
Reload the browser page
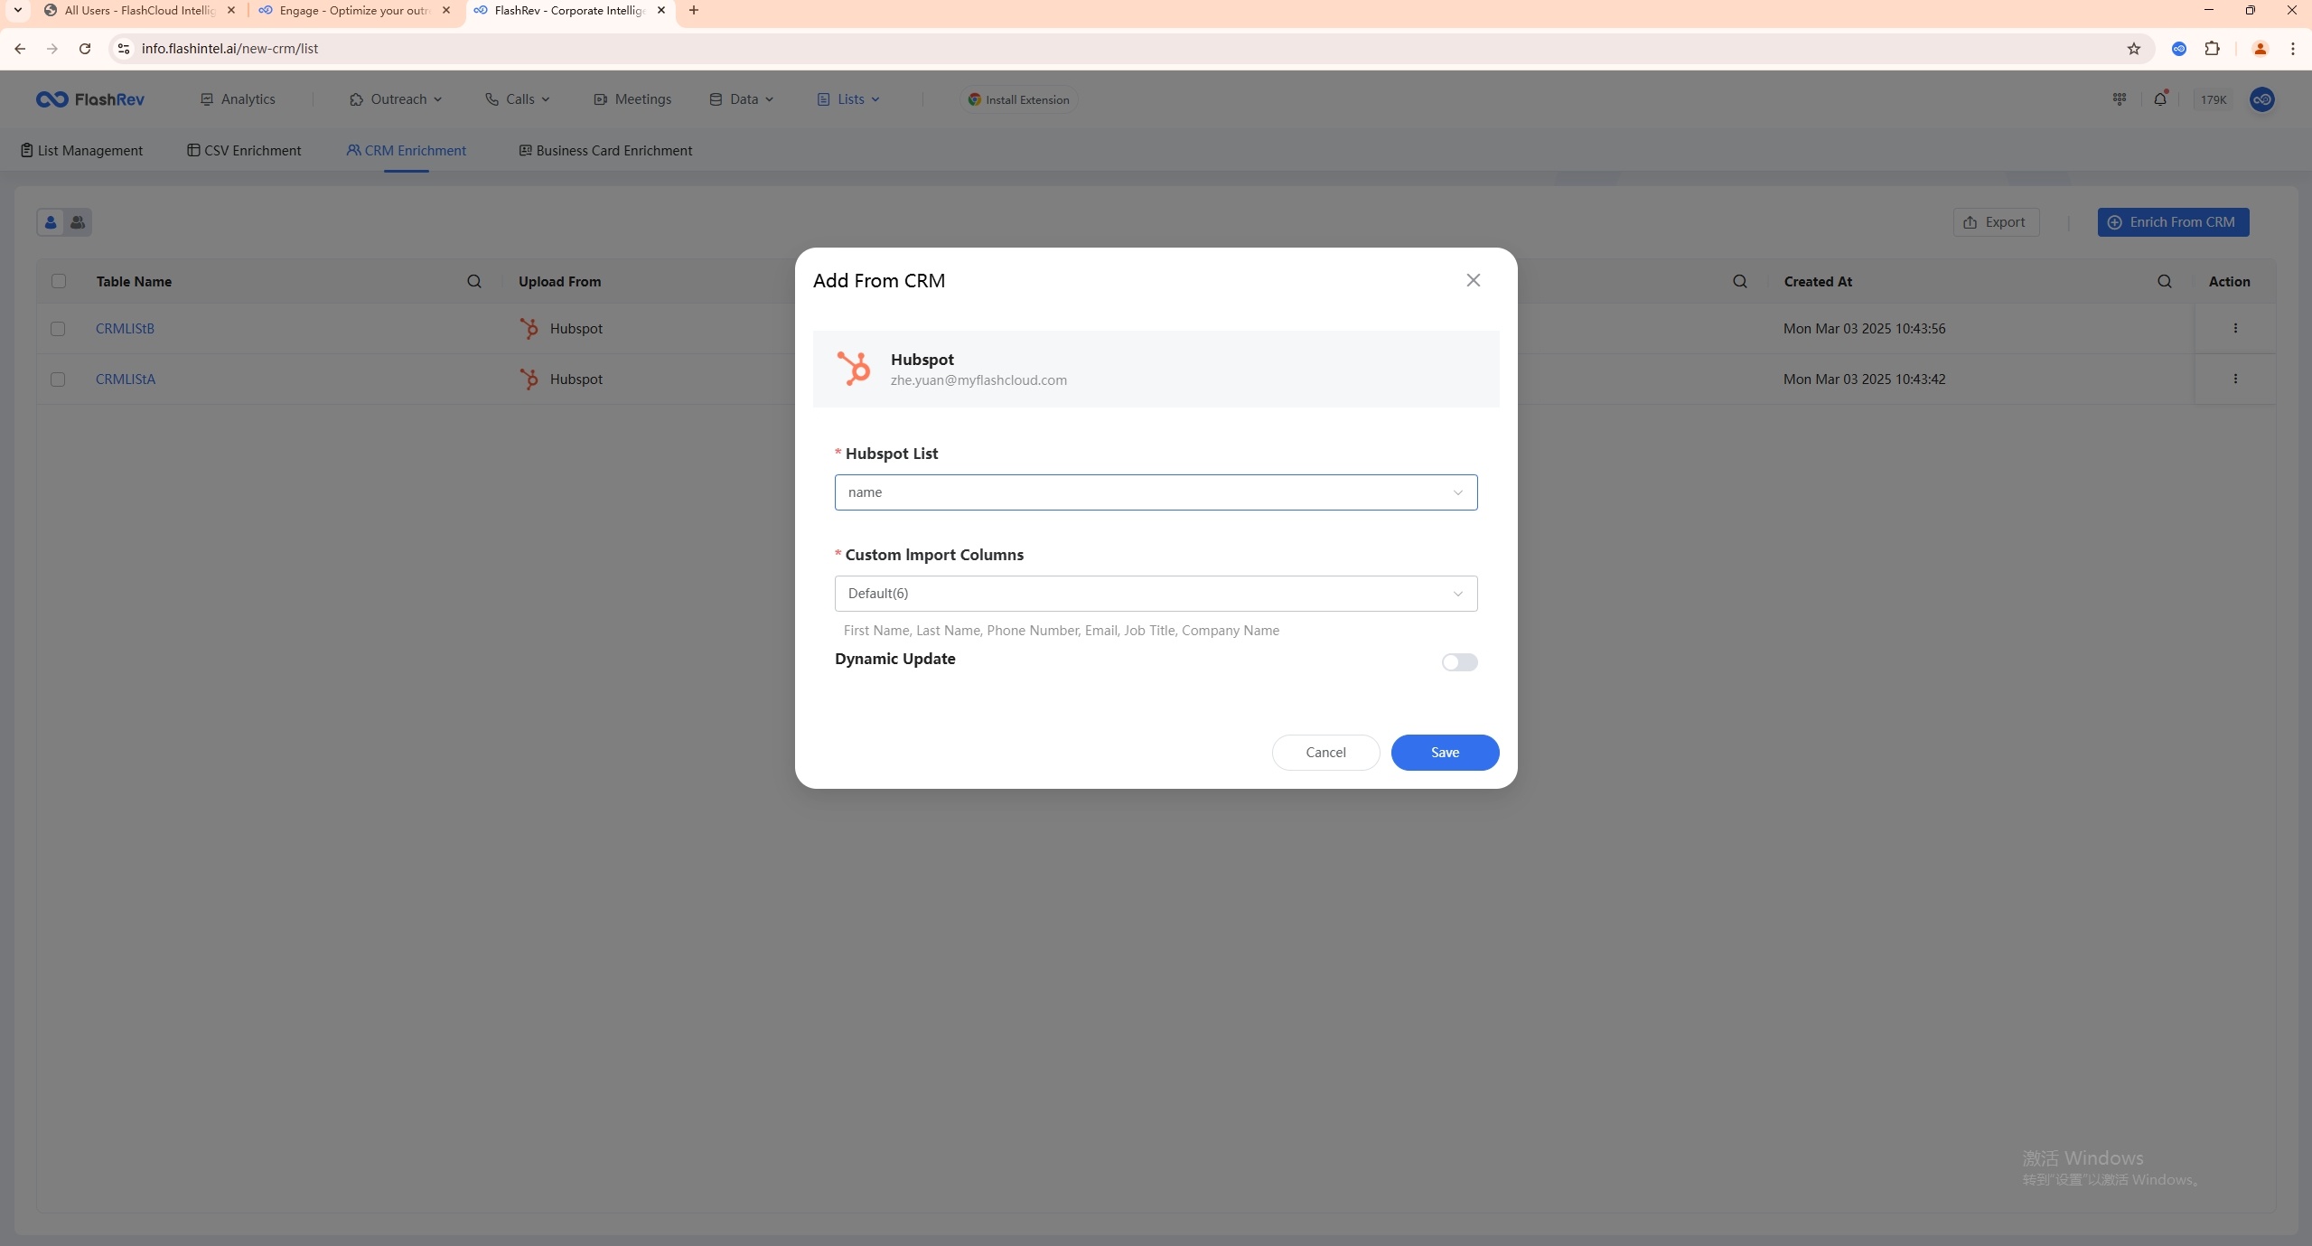click(85, 49)
